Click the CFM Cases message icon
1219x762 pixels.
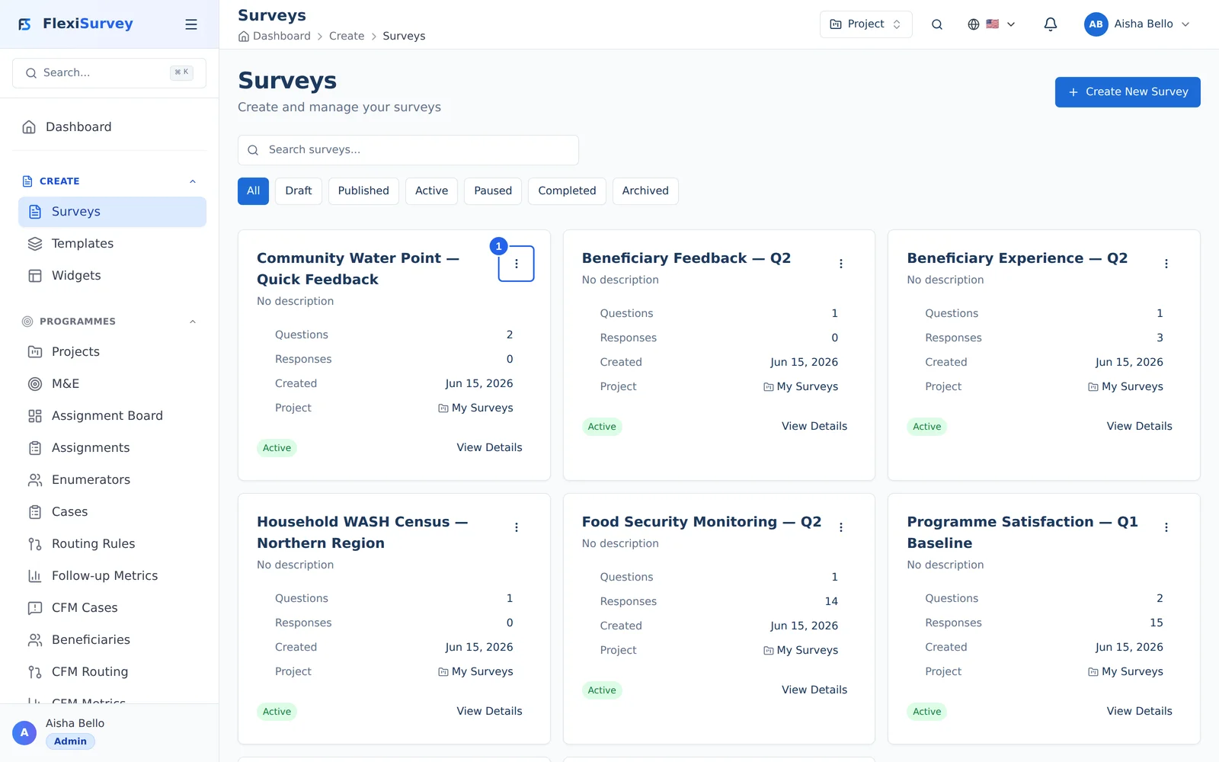coord(35,608)
